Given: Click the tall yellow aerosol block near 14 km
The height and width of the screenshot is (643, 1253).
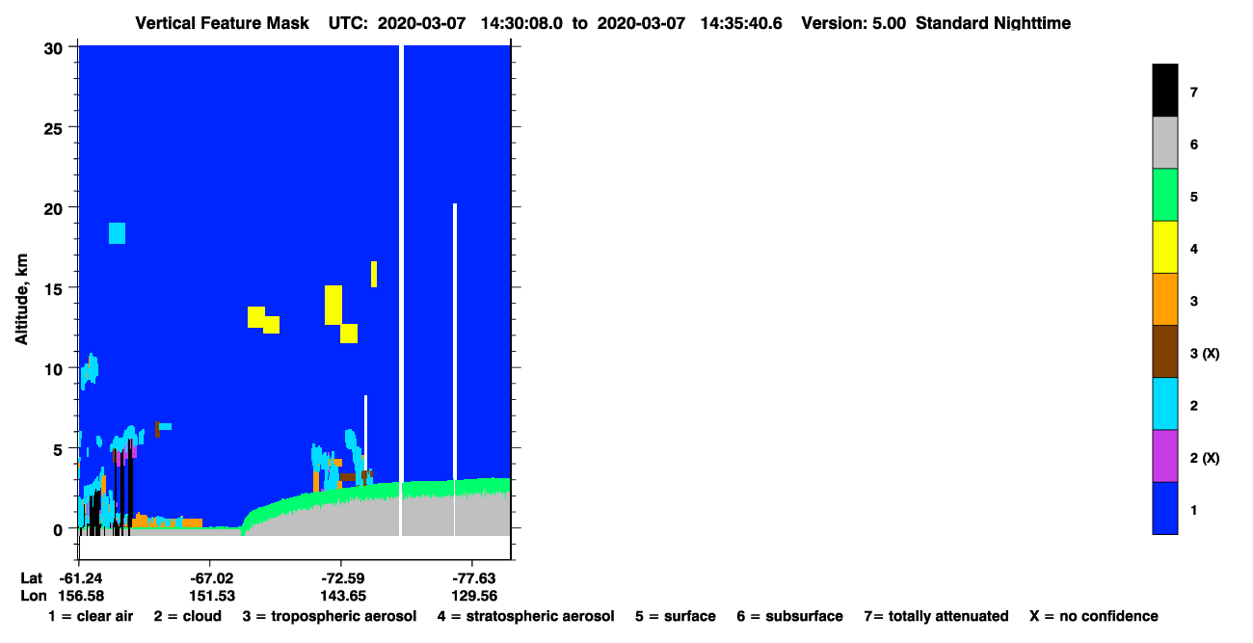Looking at the screenshot, I should [333, 305].
